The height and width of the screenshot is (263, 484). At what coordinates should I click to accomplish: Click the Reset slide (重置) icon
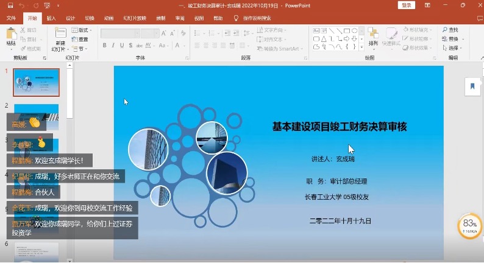pos(80,39)
